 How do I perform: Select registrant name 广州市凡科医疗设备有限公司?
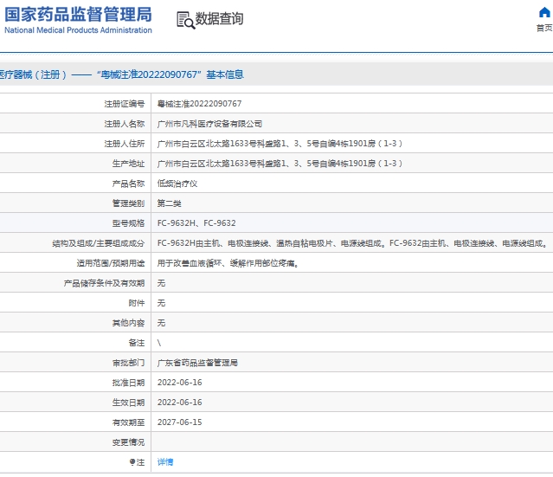click(209, 124)
